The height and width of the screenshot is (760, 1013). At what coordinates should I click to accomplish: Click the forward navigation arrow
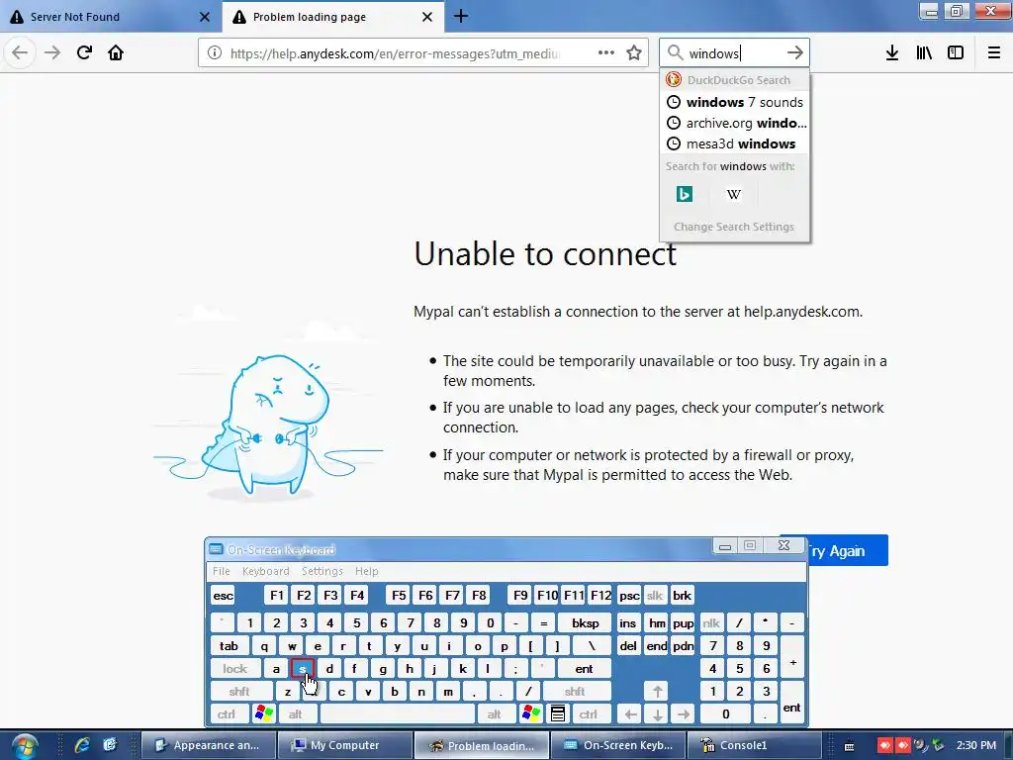[52, 53]
